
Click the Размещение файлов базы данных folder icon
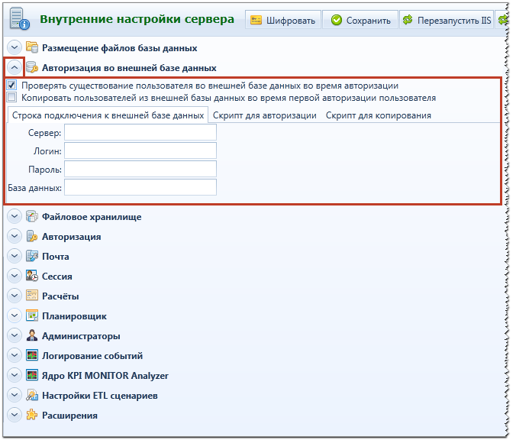coord(32,47)
